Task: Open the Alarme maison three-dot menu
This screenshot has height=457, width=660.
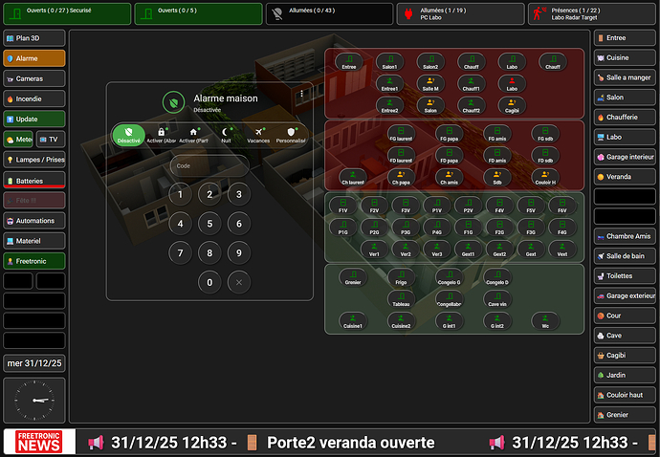Action: point(302,94)
